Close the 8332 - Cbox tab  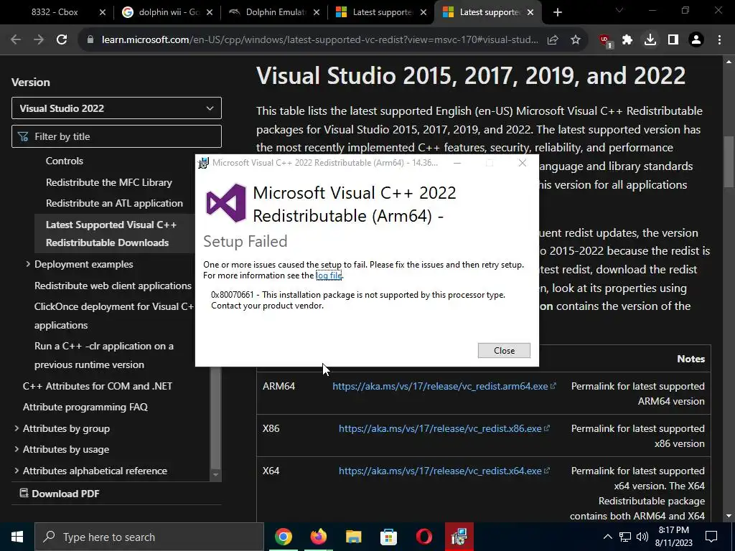103,13
